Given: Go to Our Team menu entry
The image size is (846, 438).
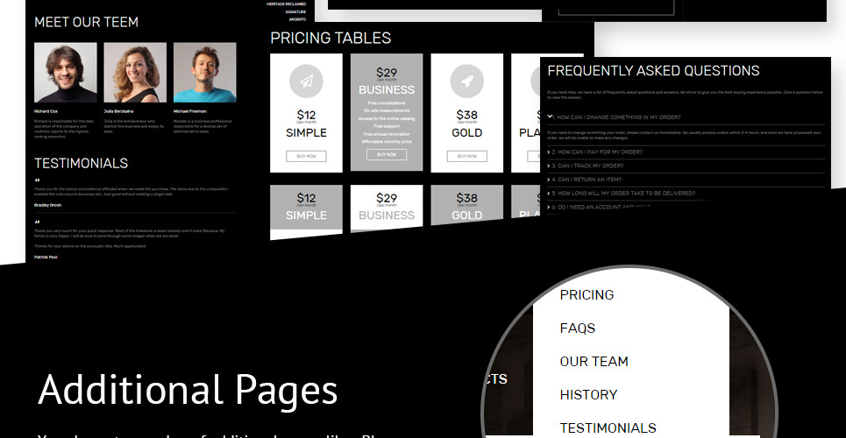Looking at the screenshot, I should [594, 362].
